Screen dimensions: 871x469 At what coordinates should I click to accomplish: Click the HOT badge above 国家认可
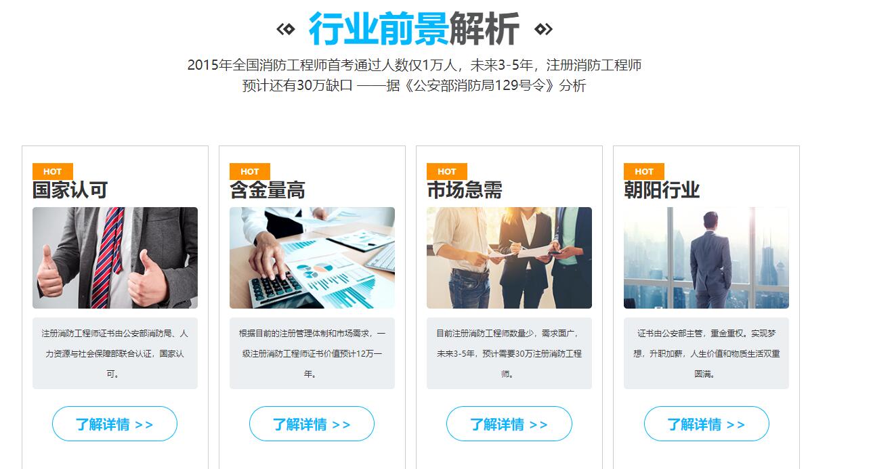(53, 171)
